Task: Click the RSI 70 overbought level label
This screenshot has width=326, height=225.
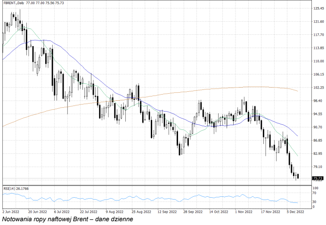Action: pyautogui.click(x=314, y=193)
